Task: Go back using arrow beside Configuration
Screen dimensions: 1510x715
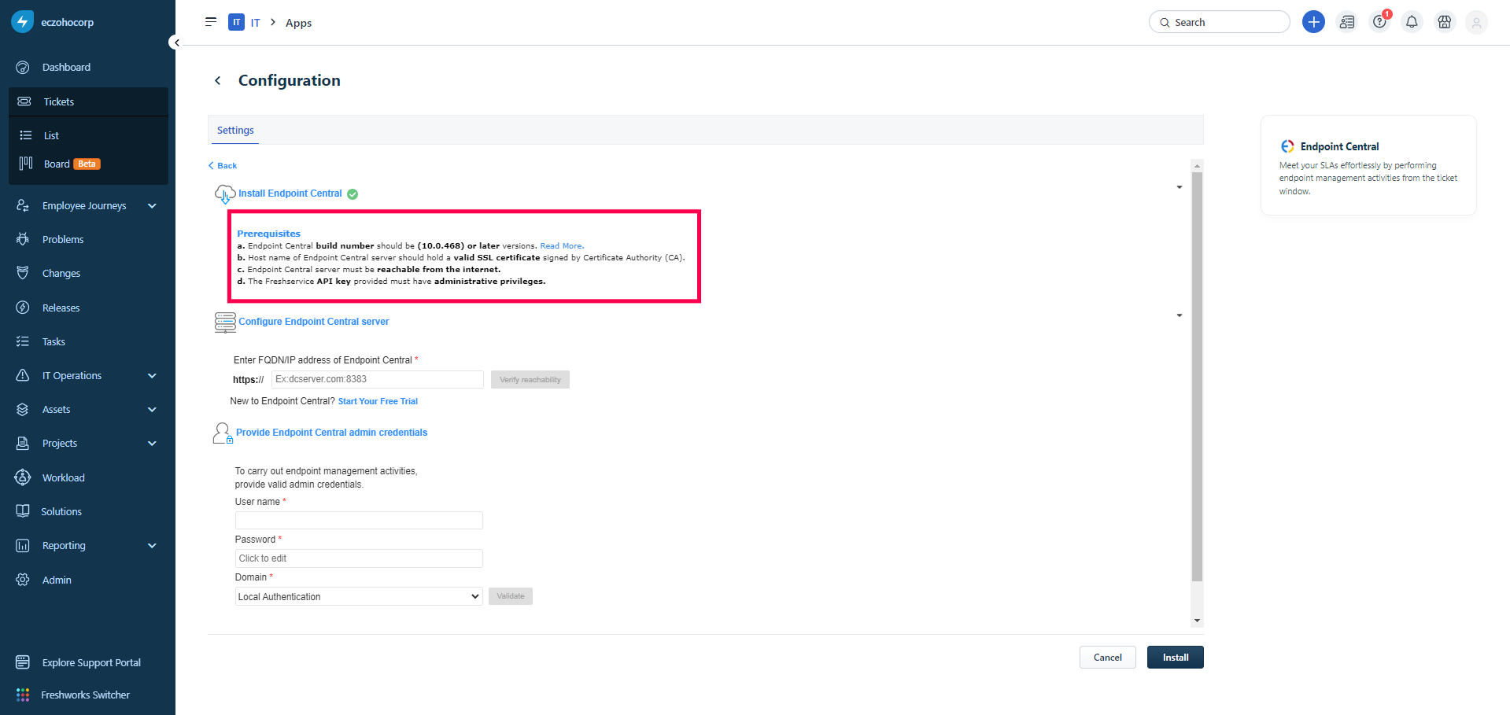Action: tap(218, 80)
